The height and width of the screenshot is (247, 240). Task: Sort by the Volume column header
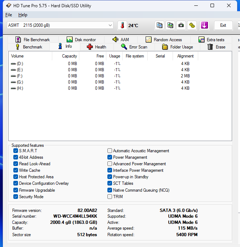pos(30,56)
